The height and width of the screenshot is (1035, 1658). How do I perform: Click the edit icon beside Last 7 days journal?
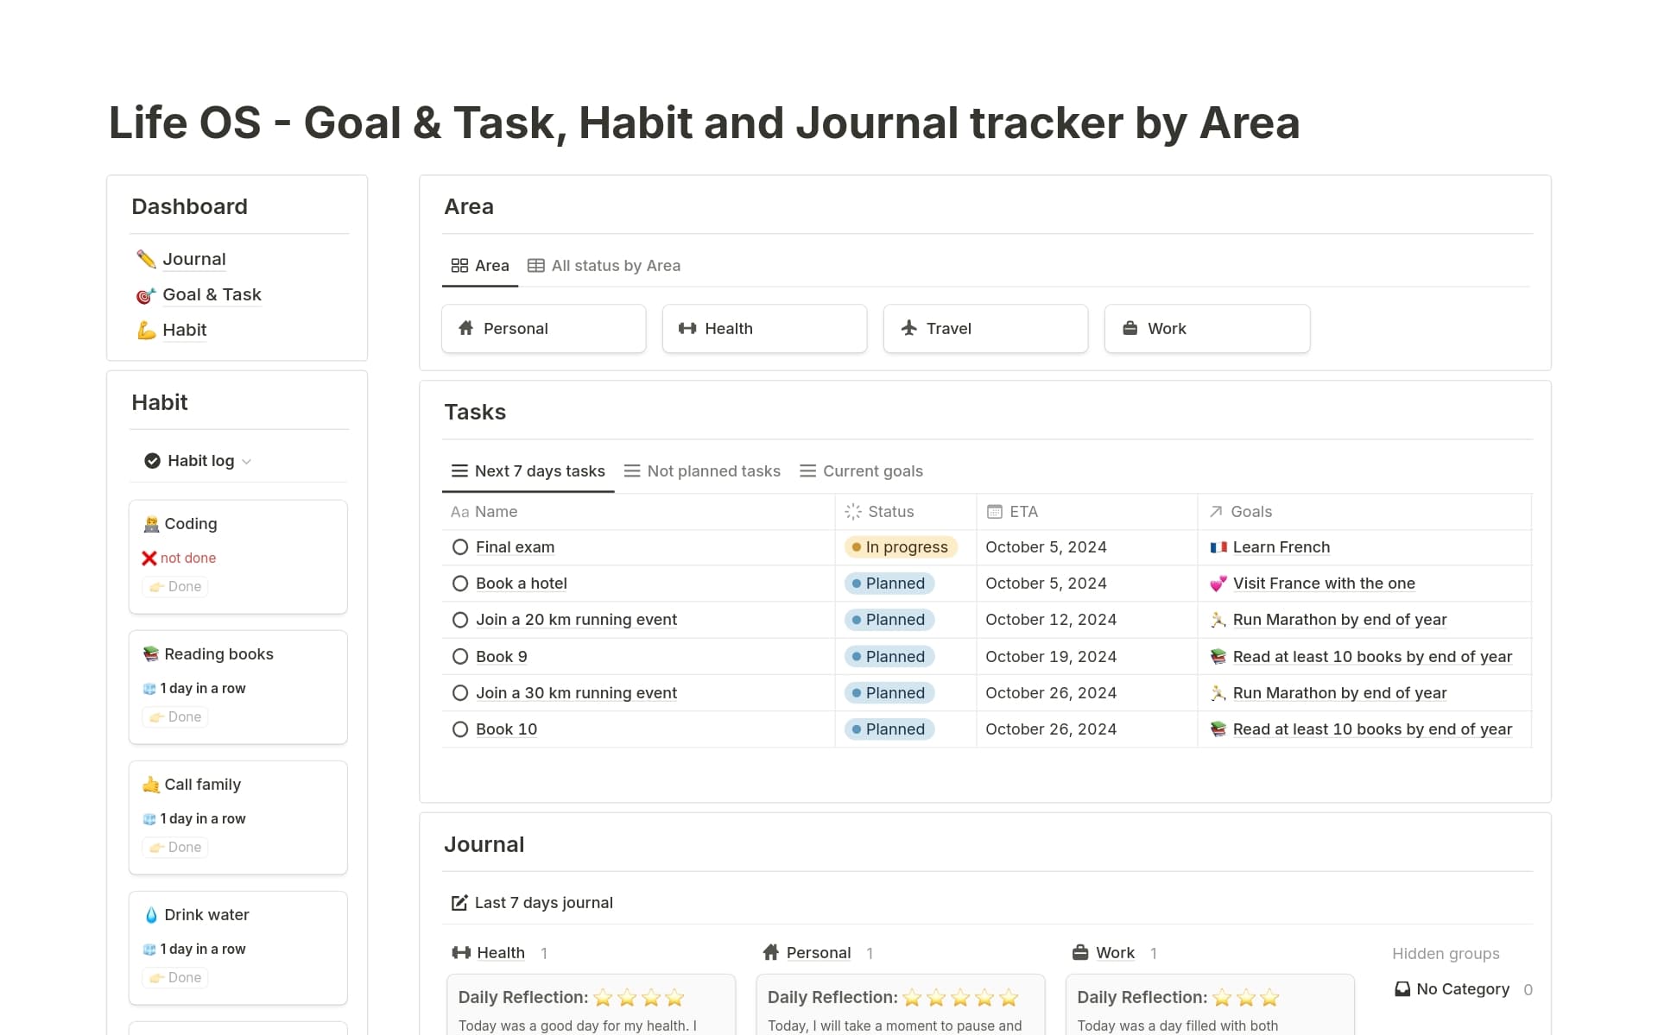pos(459,903)
